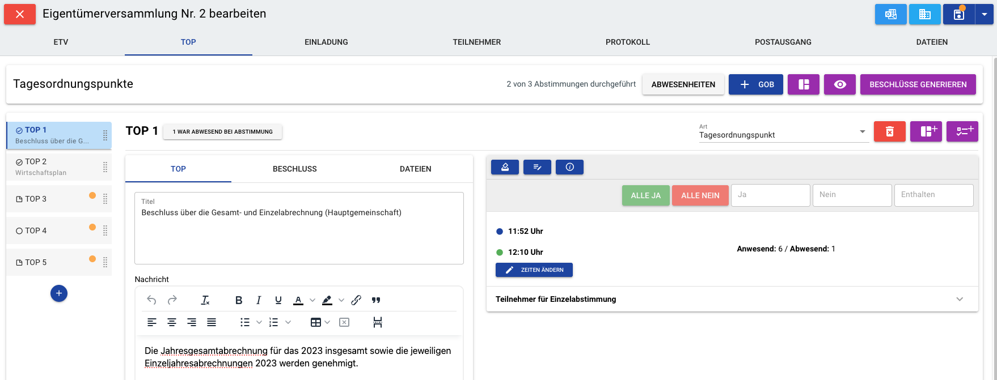Click the GOB add button
This screenshot has height=380, width=997.
coord(756,84)
